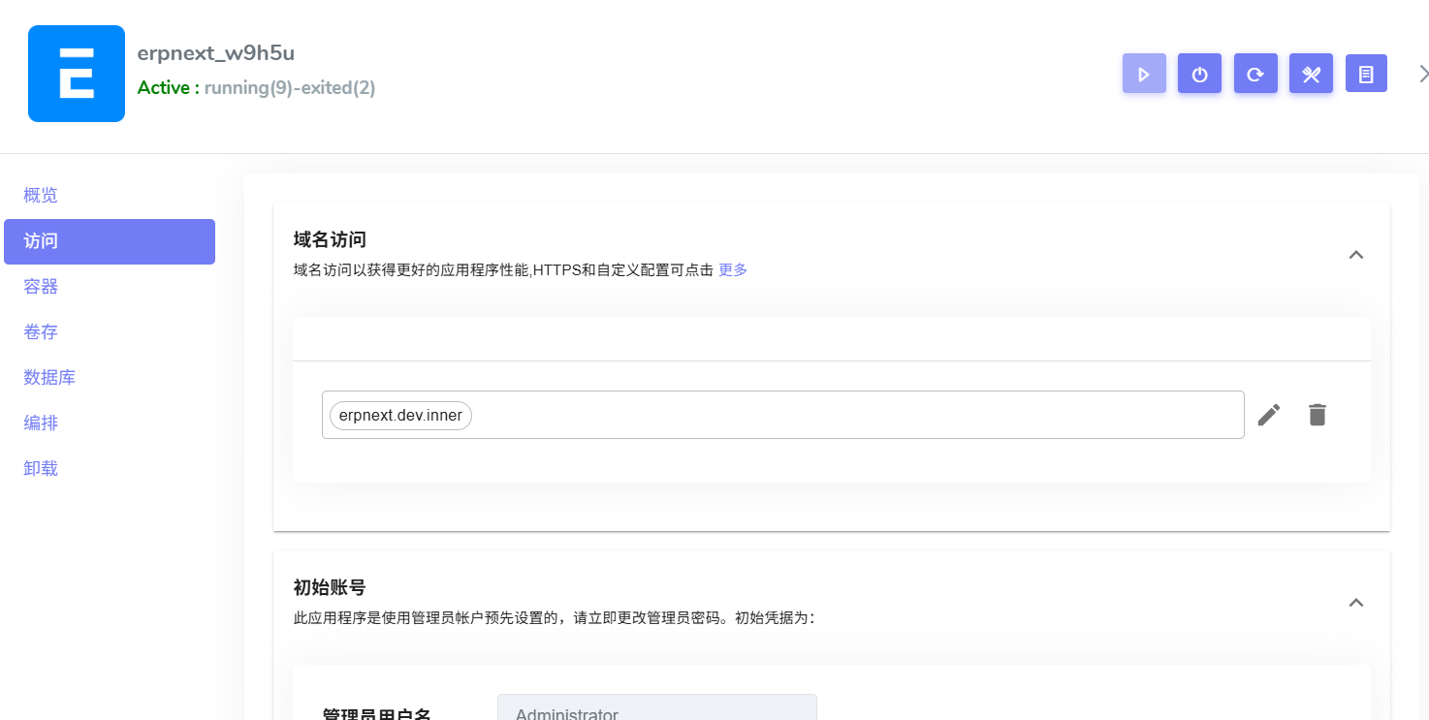Open the 数据库 section

tap(49, 377)
